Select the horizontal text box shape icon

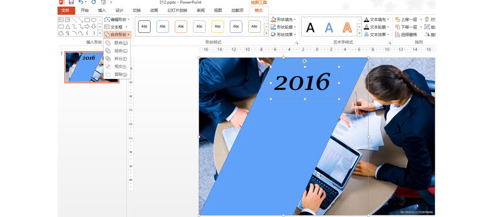tap(61, 20)
